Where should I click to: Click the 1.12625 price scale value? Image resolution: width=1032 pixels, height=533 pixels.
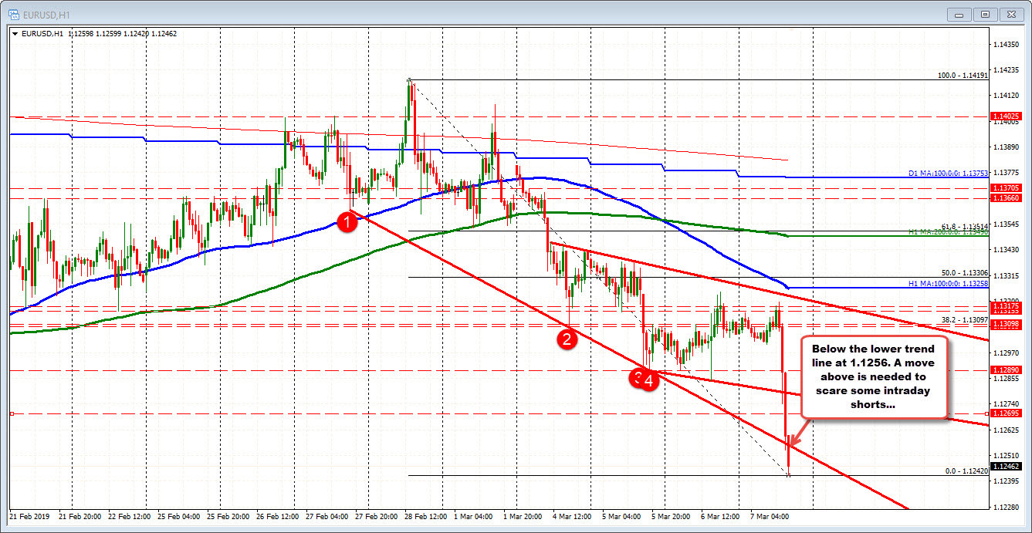coord(1008,430)
